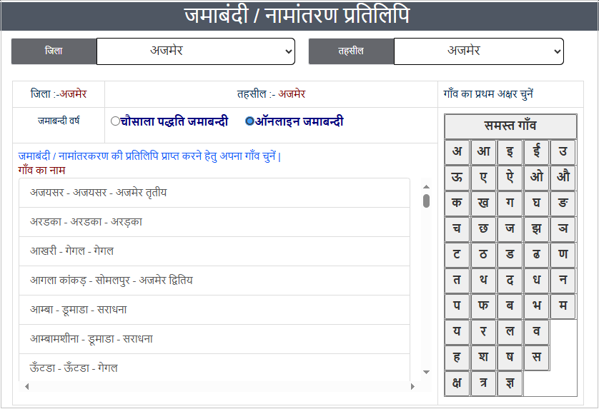Choose village letter ञ
599x409 pixels.
pyautogui.click(x=563, y=229)
